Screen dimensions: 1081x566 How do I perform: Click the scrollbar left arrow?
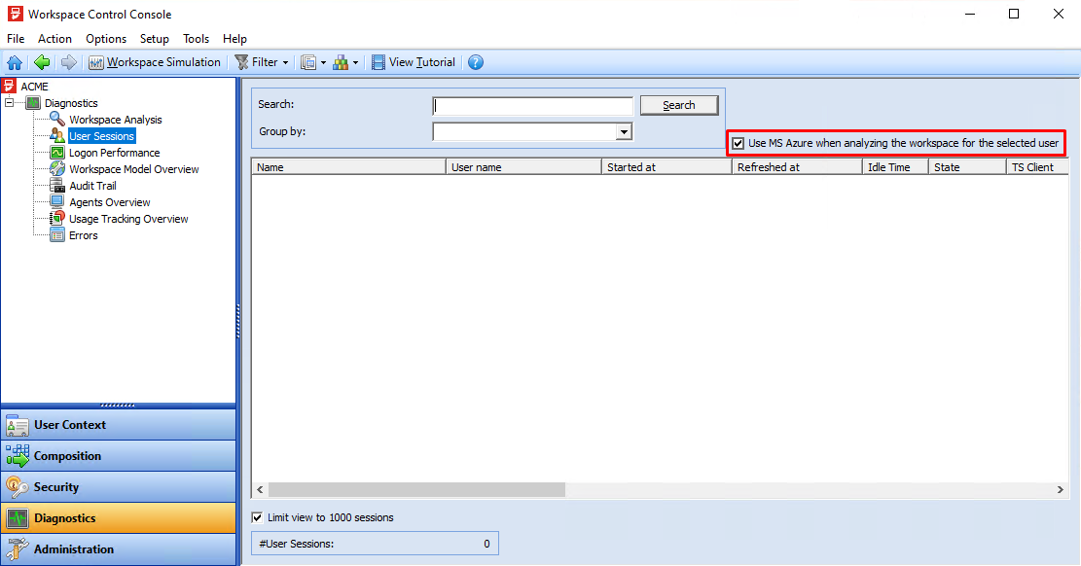point(260,489)
